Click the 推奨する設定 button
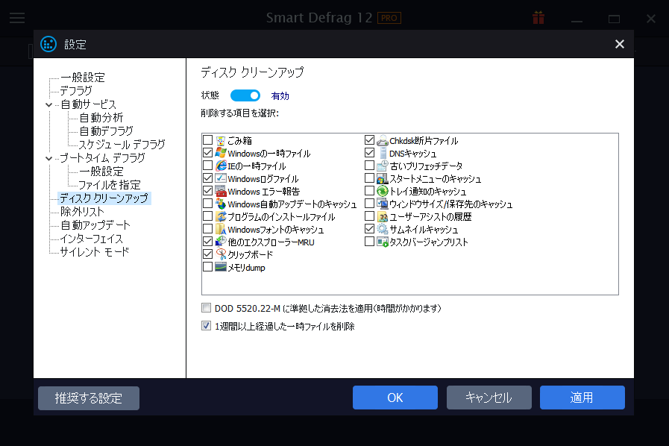Viewport: 669px width, 446px height. click(x=89, y=398)
